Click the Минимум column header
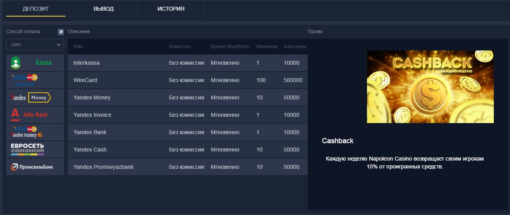510x215 pixels. (267, 47)
